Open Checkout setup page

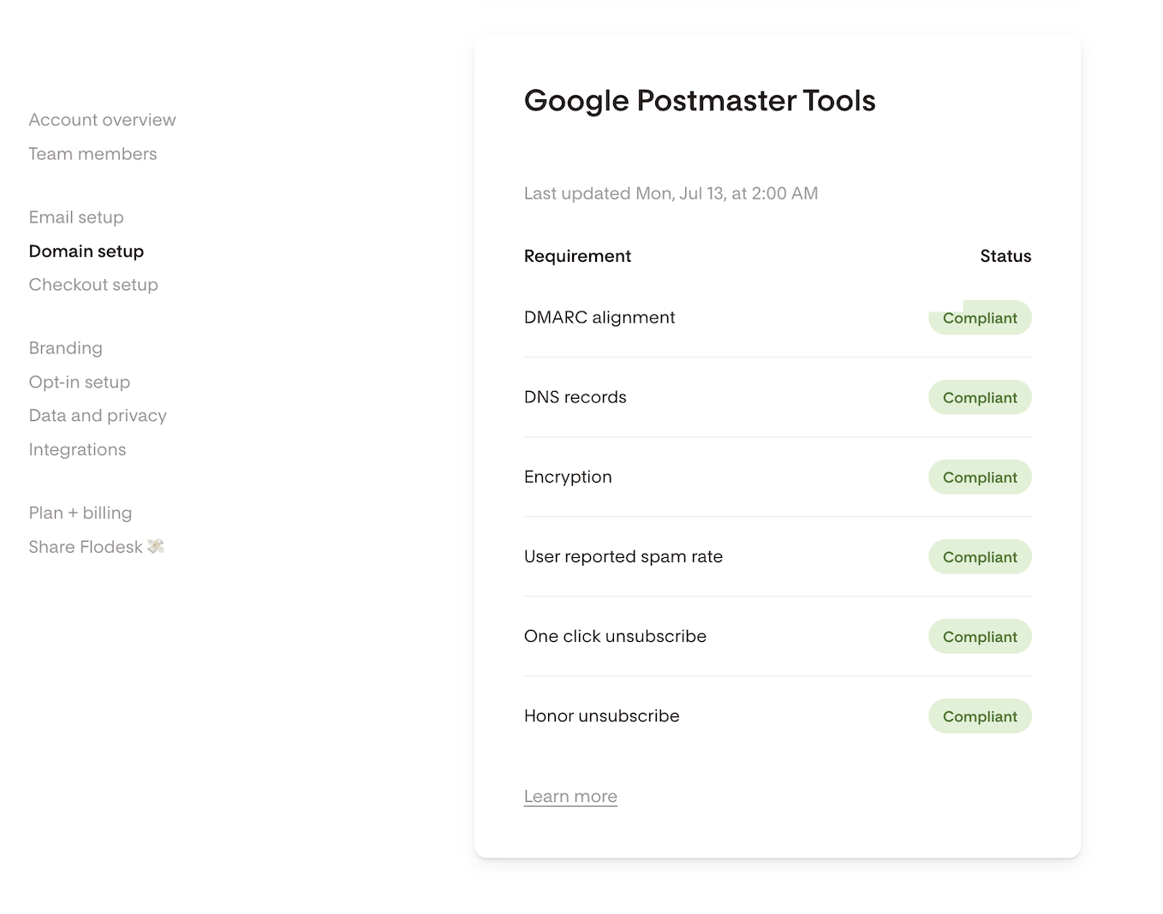point(93,285)
